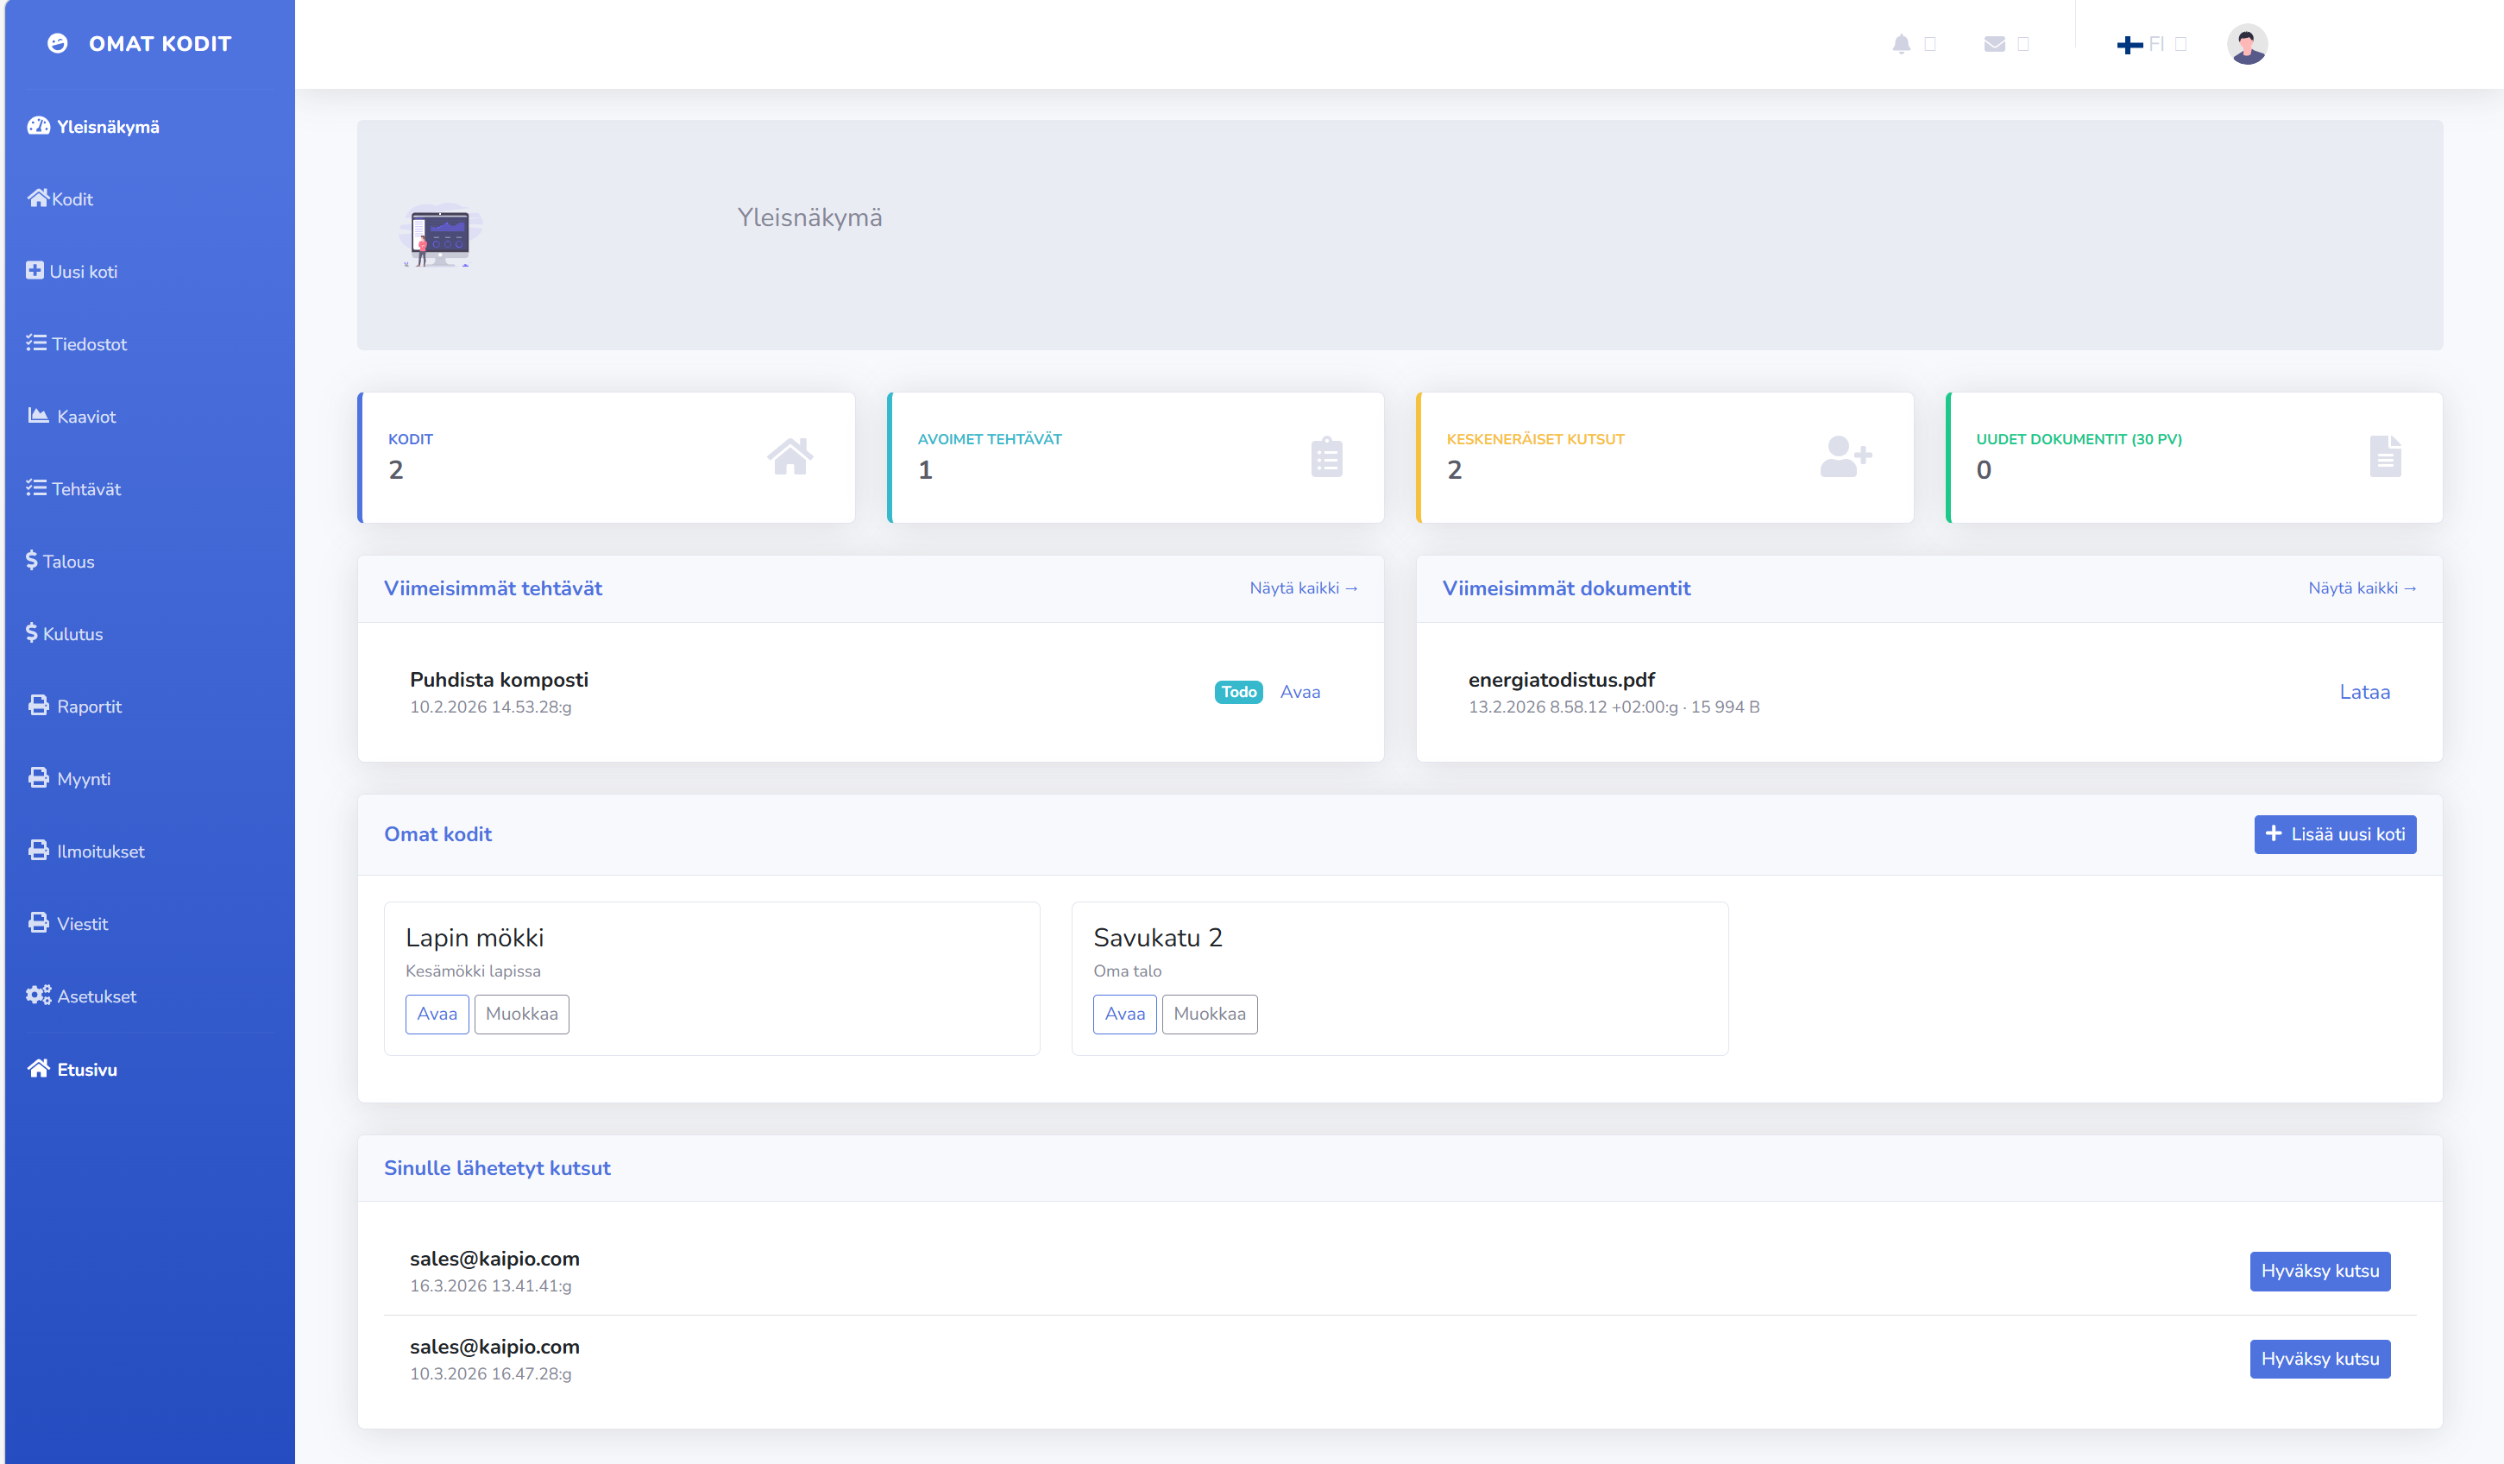
Task: Click the house icon on Kodit card
Action: tap(790, 457)
